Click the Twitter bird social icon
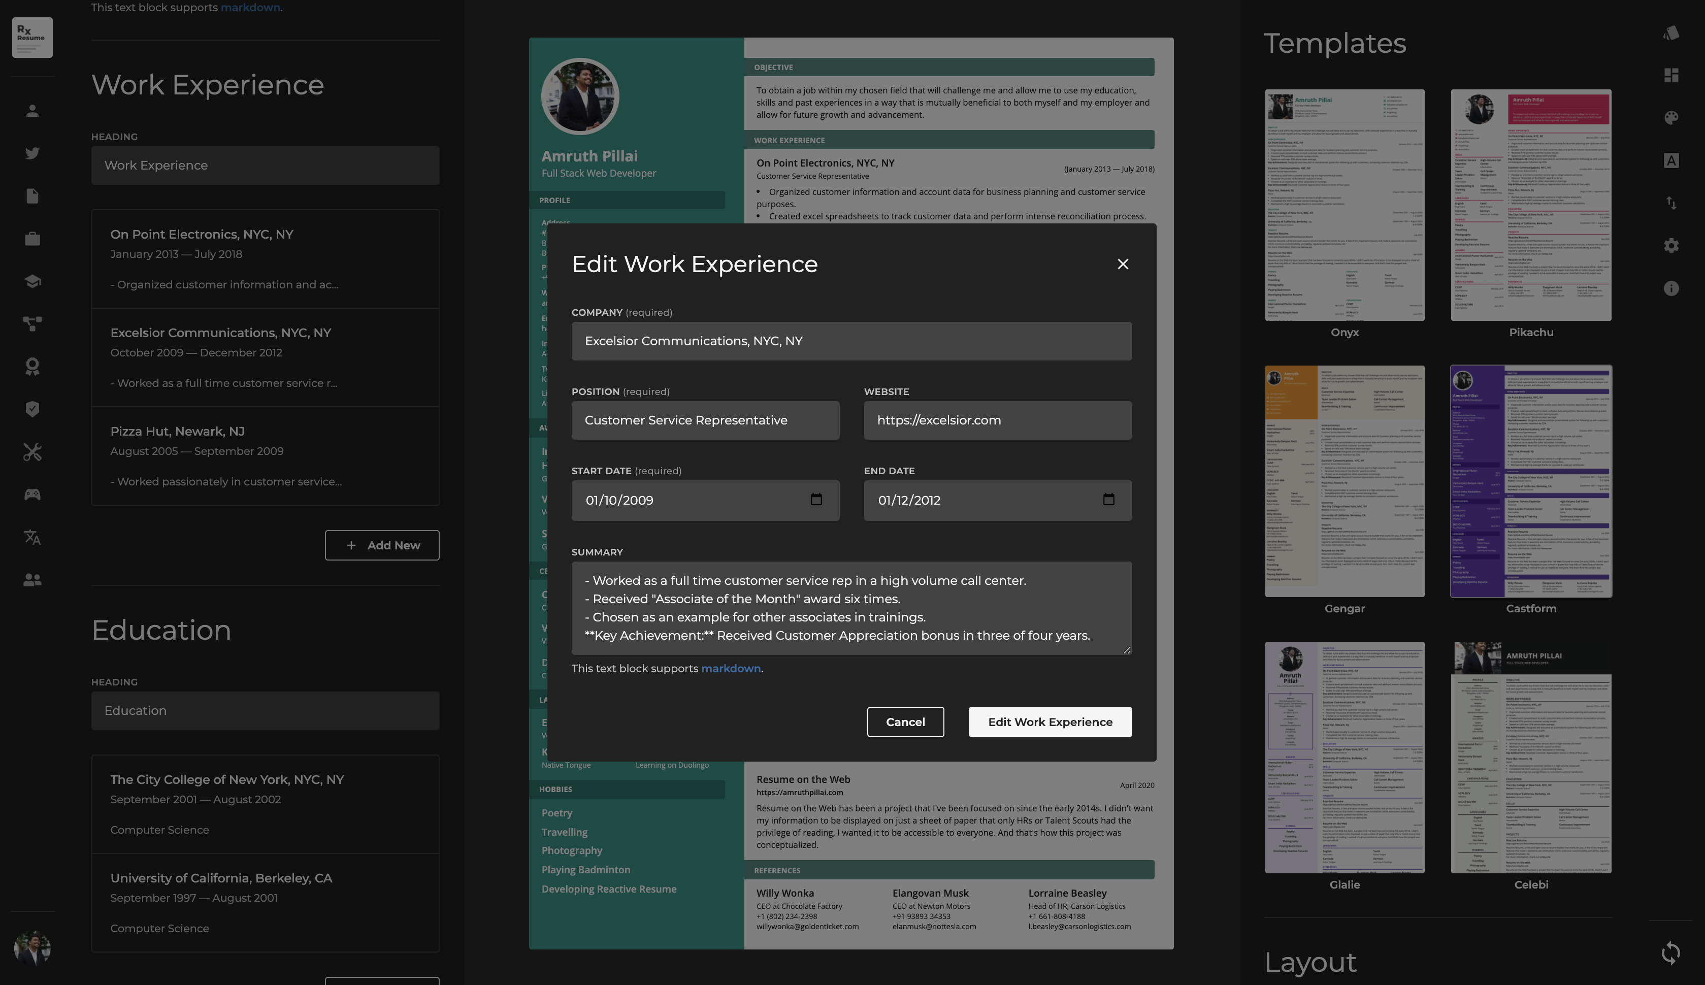Screen dimensions: 1705x985 [32, 153]
